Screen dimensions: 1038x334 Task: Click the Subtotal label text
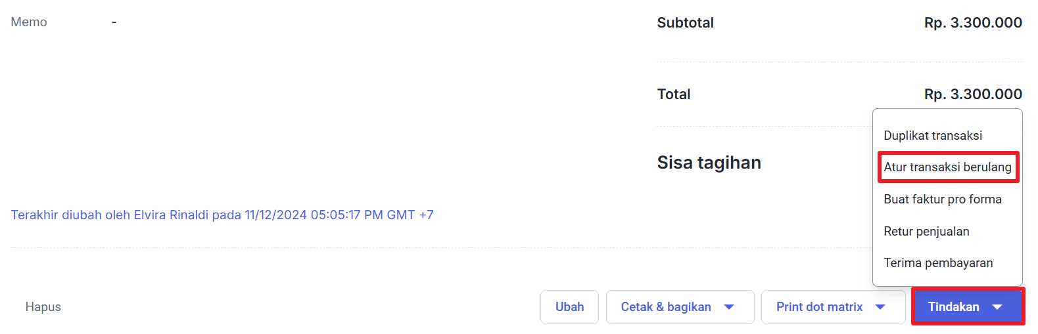(x=685, y=23)
